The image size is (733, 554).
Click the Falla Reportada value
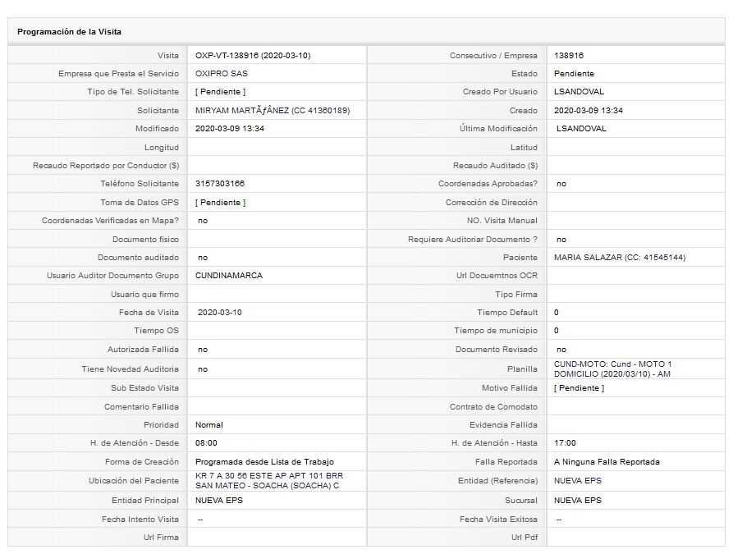tap(607, 461)
